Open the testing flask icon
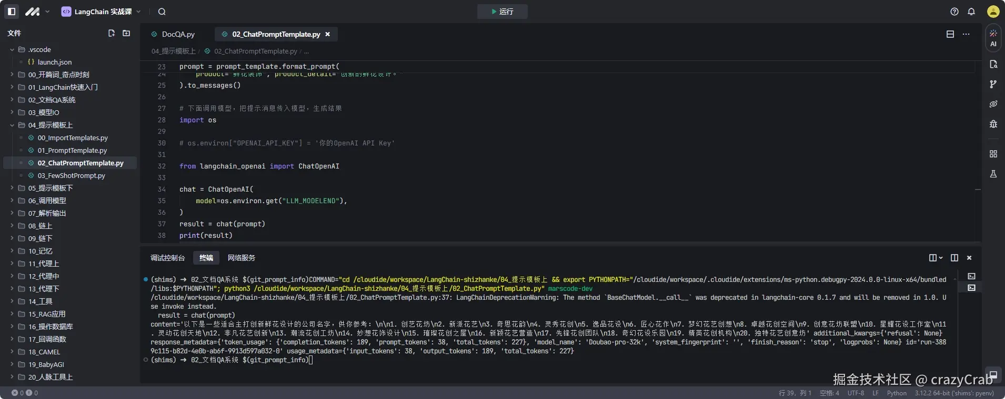1005x399 pixels. 993,174
